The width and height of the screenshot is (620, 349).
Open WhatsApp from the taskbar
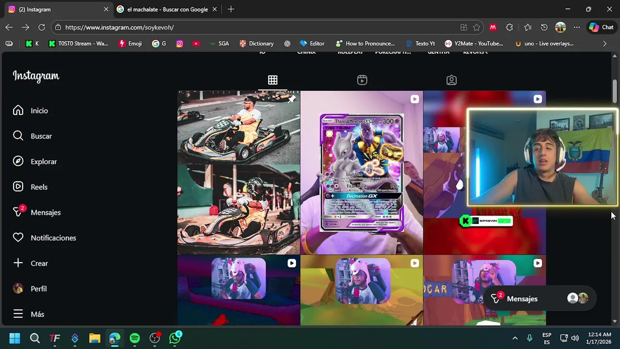tap(175, 338)
